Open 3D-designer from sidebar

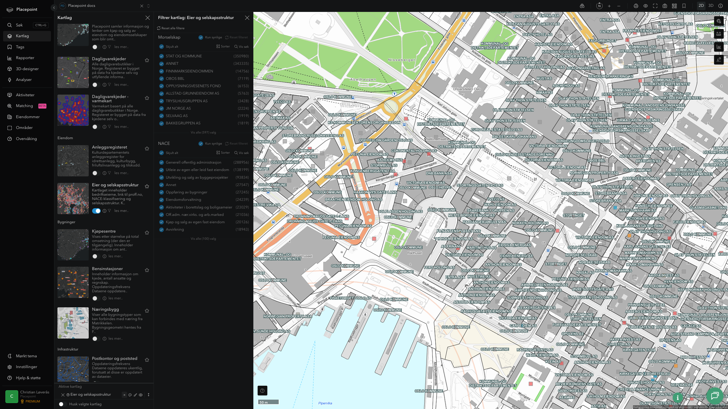click(27, 69)
